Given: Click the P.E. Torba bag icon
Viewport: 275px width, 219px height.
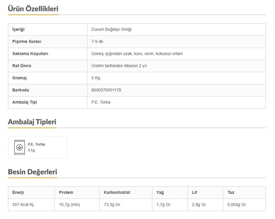Looking at the screenshot, I should [x=20, y=147].
